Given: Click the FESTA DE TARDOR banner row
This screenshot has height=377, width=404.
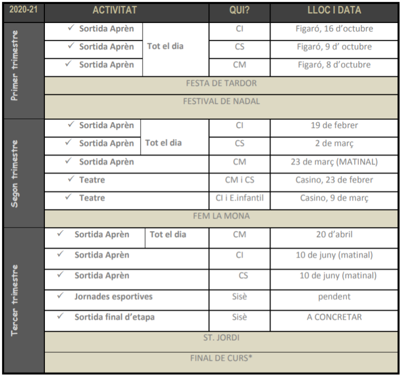Looking at the screenshot, I should coord(221,83).
